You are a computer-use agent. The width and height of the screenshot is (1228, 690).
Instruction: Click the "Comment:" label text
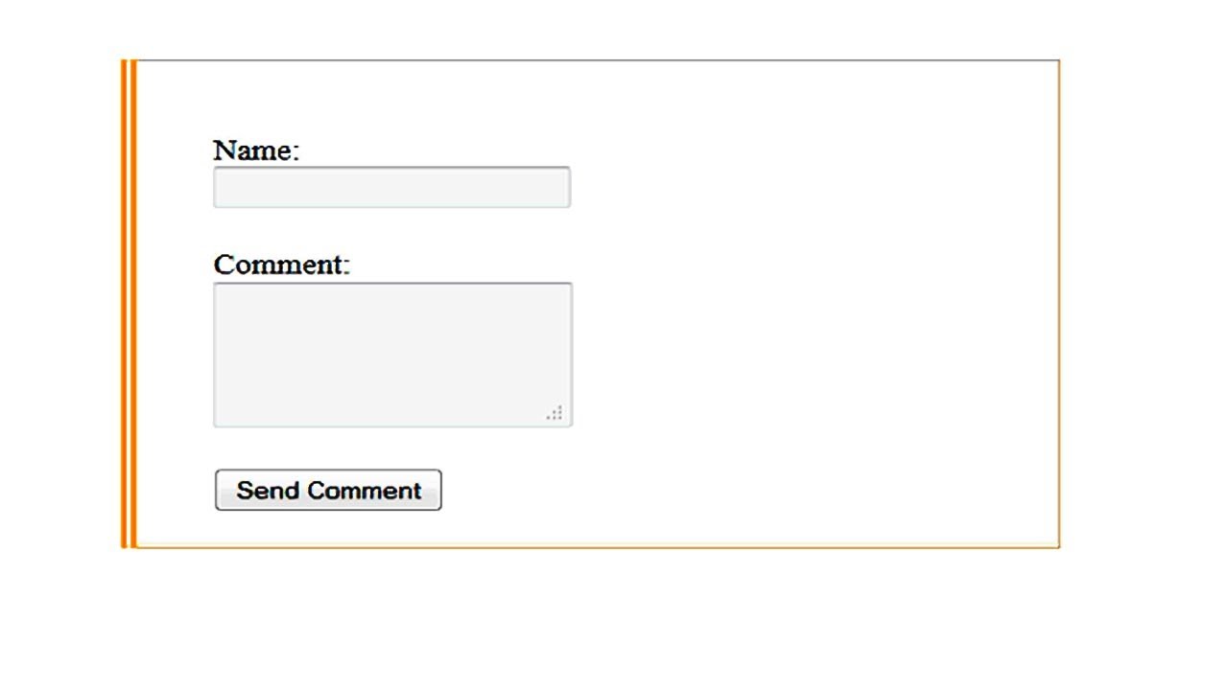pyautogui.click(x=282, y=264)
